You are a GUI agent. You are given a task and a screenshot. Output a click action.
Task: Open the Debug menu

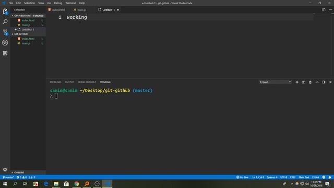click(58, 3)
